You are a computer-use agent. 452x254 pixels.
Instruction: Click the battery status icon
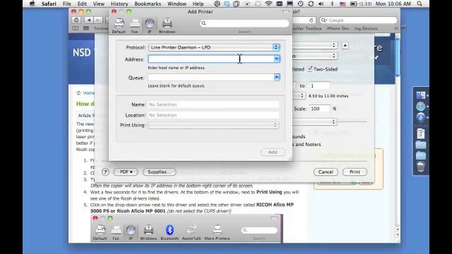(353, 4)
